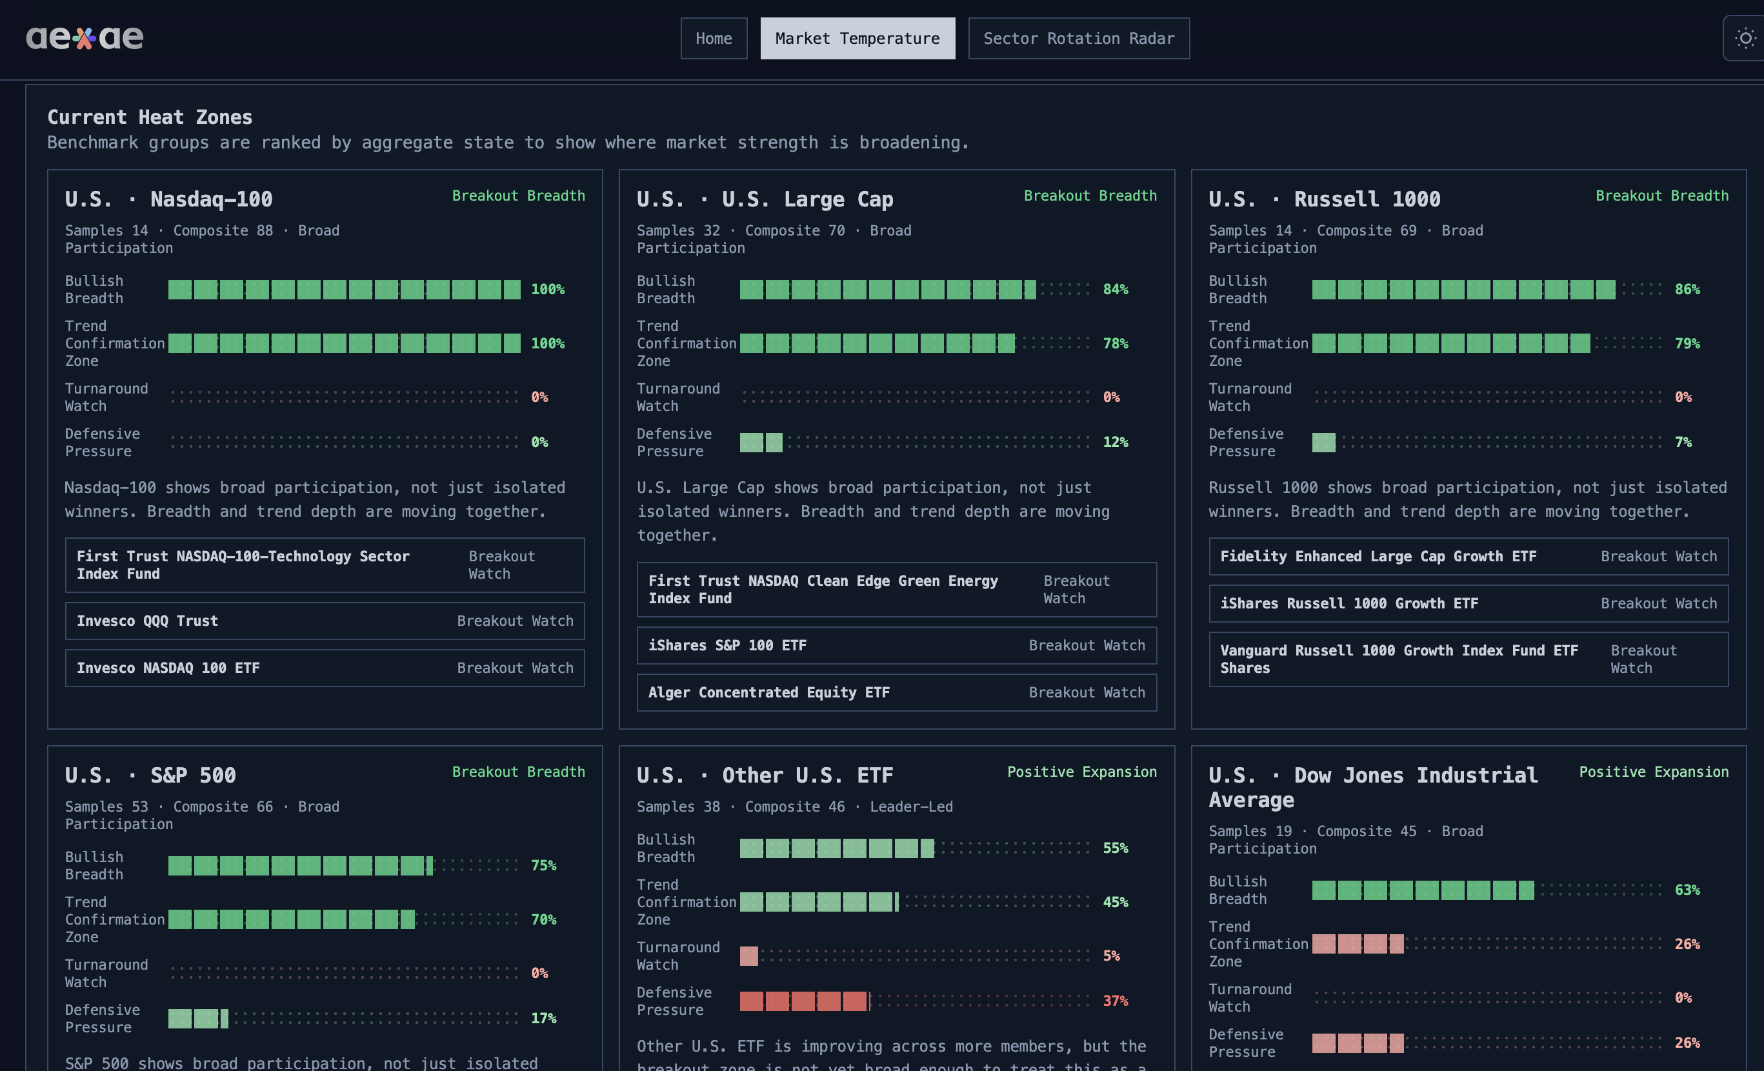Click Other U.S. ETF Positive Expansion label
The width and height of the screenshot is (1764, 1071).
[x=1082, y=772]
